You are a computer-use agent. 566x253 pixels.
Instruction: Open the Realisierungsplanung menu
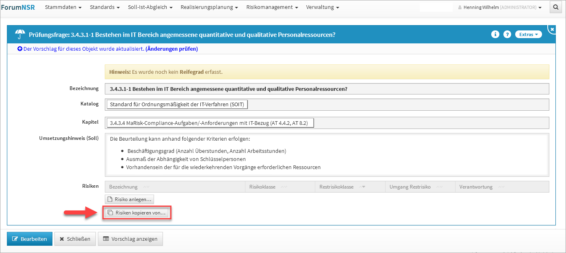click(x=209, y=7)
